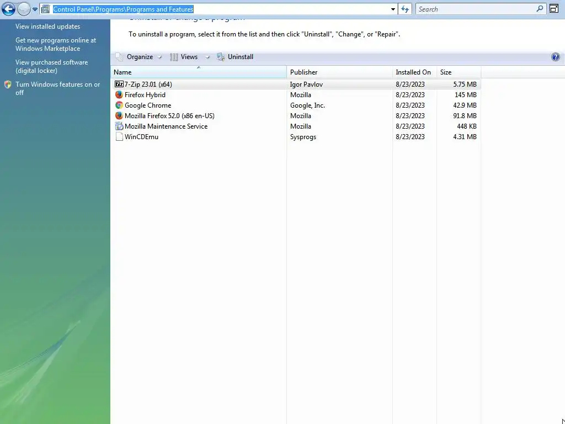Image resolution: width=565 pixels, height=424 pixels.
Task: Sort by the Publisher column header
Action: (x=339, y=72)
